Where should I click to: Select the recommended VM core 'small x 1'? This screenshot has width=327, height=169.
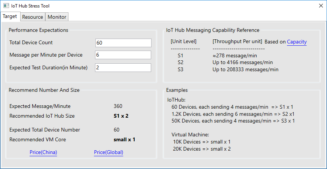point(124,139)
